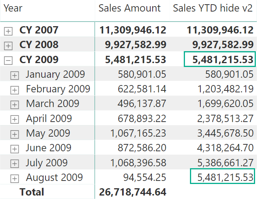Click the total Sales Amount 26,718,744.64
This screenshot has width=257, height=199.
[x=133, y=192]
